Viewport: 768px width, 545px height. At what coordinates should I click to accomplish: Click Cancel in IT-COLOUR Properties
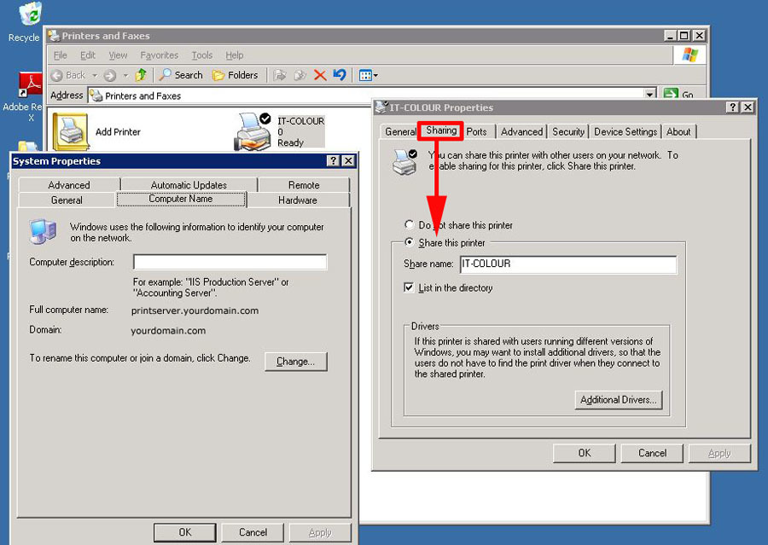point(652,453)
